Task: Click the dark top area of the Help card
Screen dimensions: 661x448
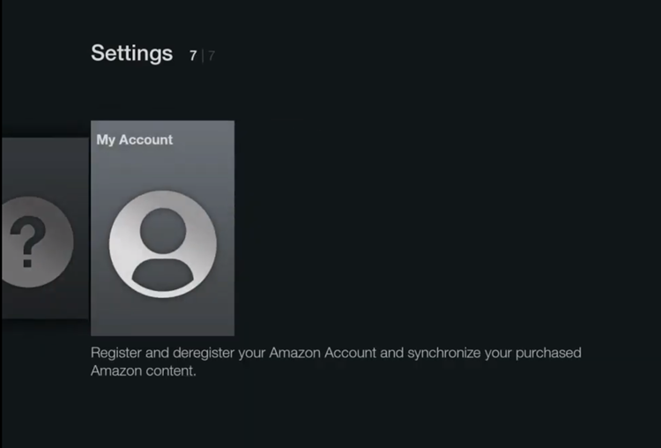Action: click(45, 165)
